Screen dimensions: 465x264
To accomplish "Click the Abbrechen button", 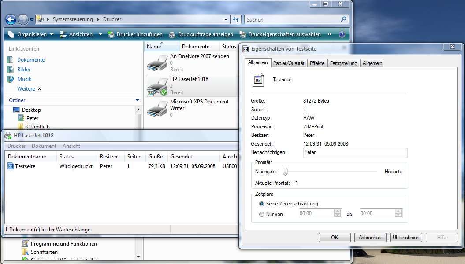I will [370, 237].
